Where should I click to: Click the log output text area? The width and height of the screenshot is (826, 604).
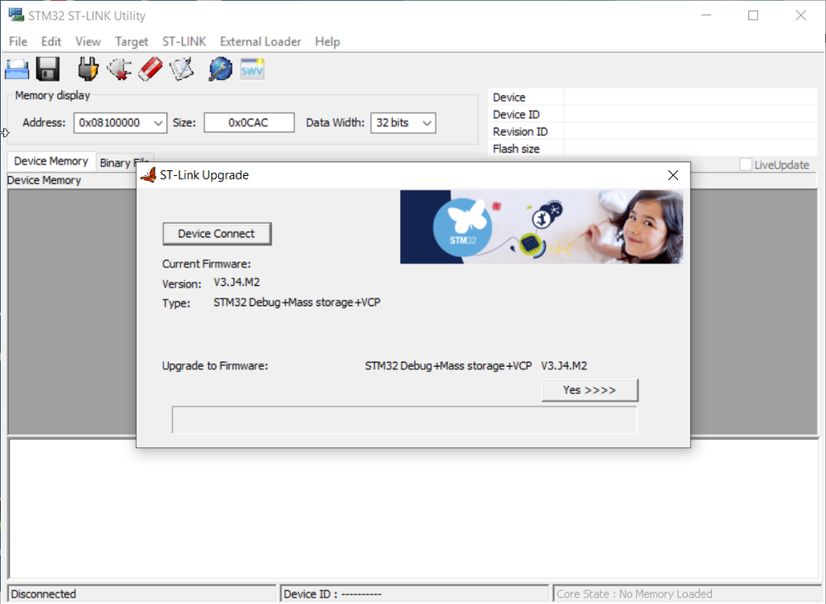[x=413, y=509]
